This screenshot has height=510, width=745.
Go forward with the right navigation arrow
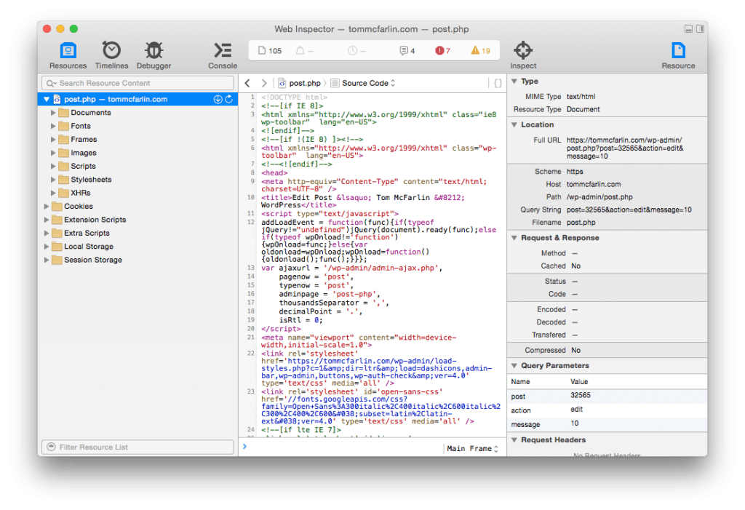[264, 83]
